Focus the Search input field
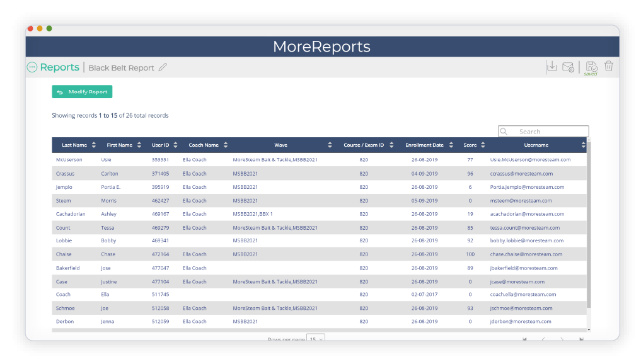This screenshot has width=641, height=362. coord(543,132)
